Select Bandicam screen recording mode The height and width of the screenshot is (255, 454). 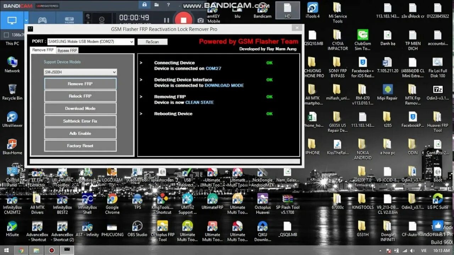12,21
